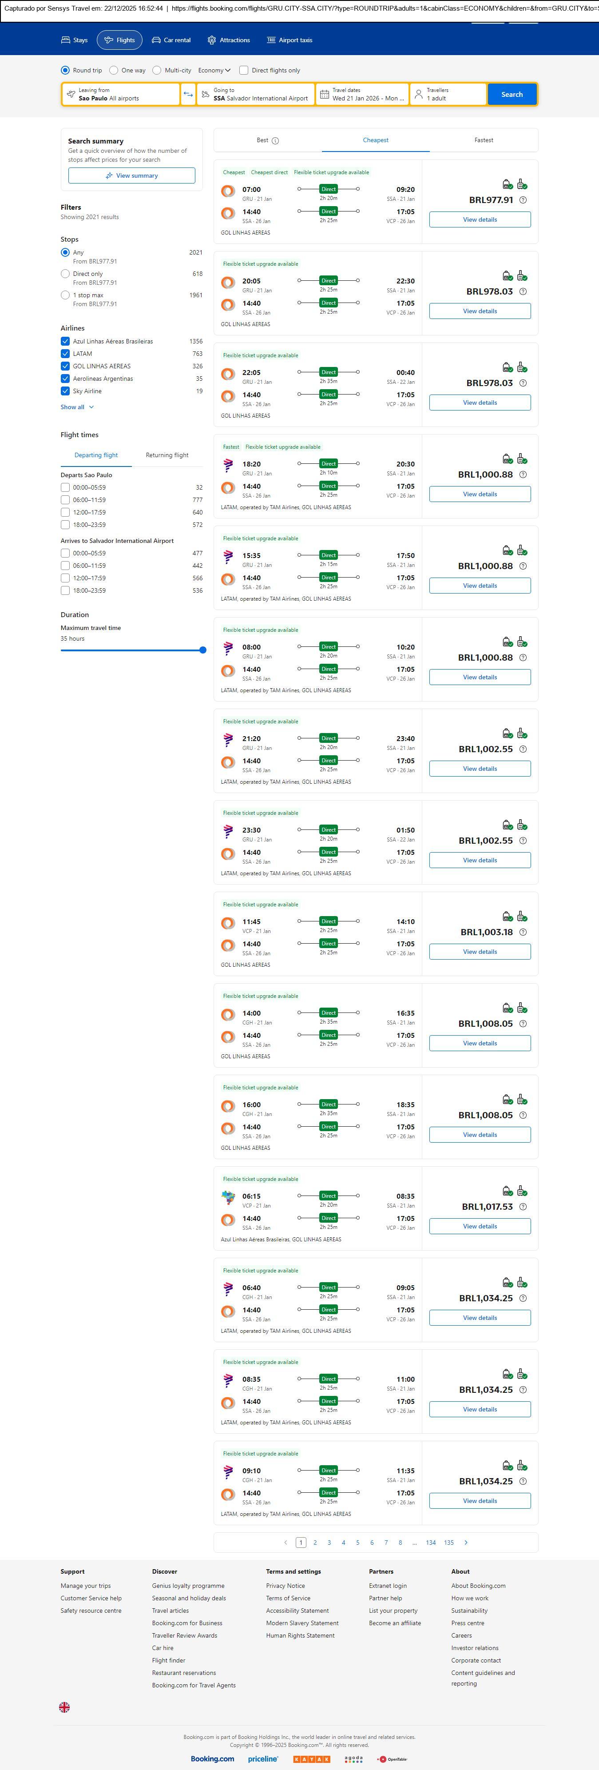599x1770 pixels.
Task: Open the Travellers 1 adult selector
Action: tap(448, 94)
